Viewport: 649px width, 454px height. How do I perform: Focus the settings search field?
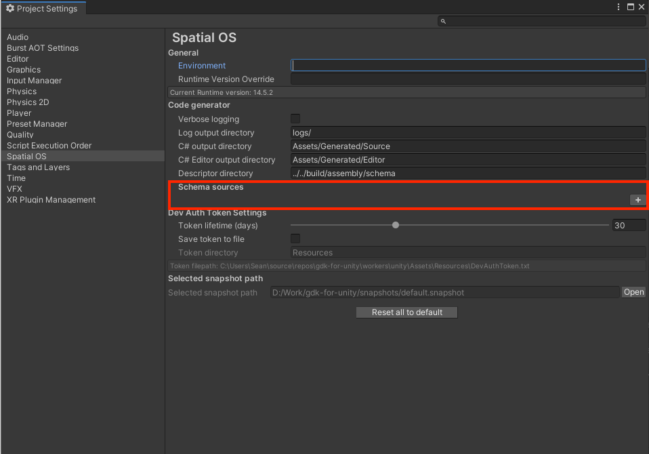(x=542, y=21)
